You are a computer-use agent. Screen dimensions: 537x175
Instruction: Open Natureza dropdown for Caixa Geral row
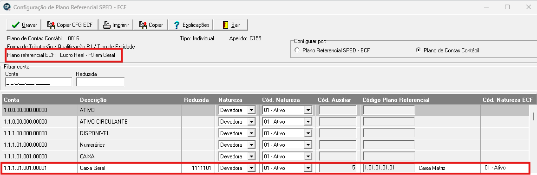click(x=251, y=168)
